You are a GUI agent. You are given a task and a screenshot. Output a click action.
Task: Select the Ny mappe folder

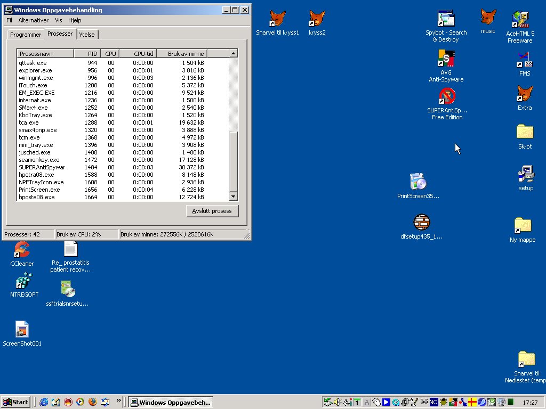[x=523, y=230]
